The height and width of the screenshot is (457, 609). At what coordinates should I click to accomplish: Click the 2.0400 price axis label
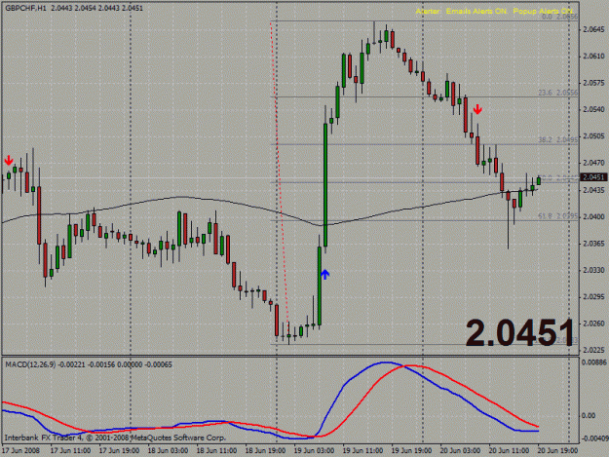(593, 216)
